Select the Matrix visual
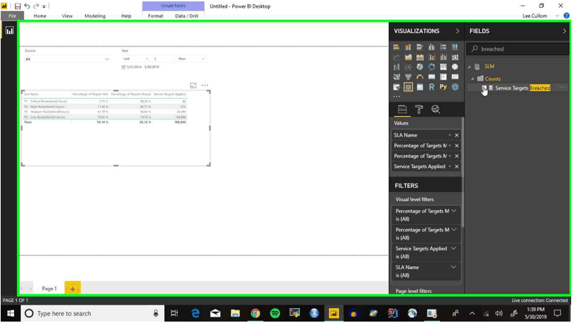Image resolution: width=574 pixels, height=323 pixels. (x=420, y=87)
